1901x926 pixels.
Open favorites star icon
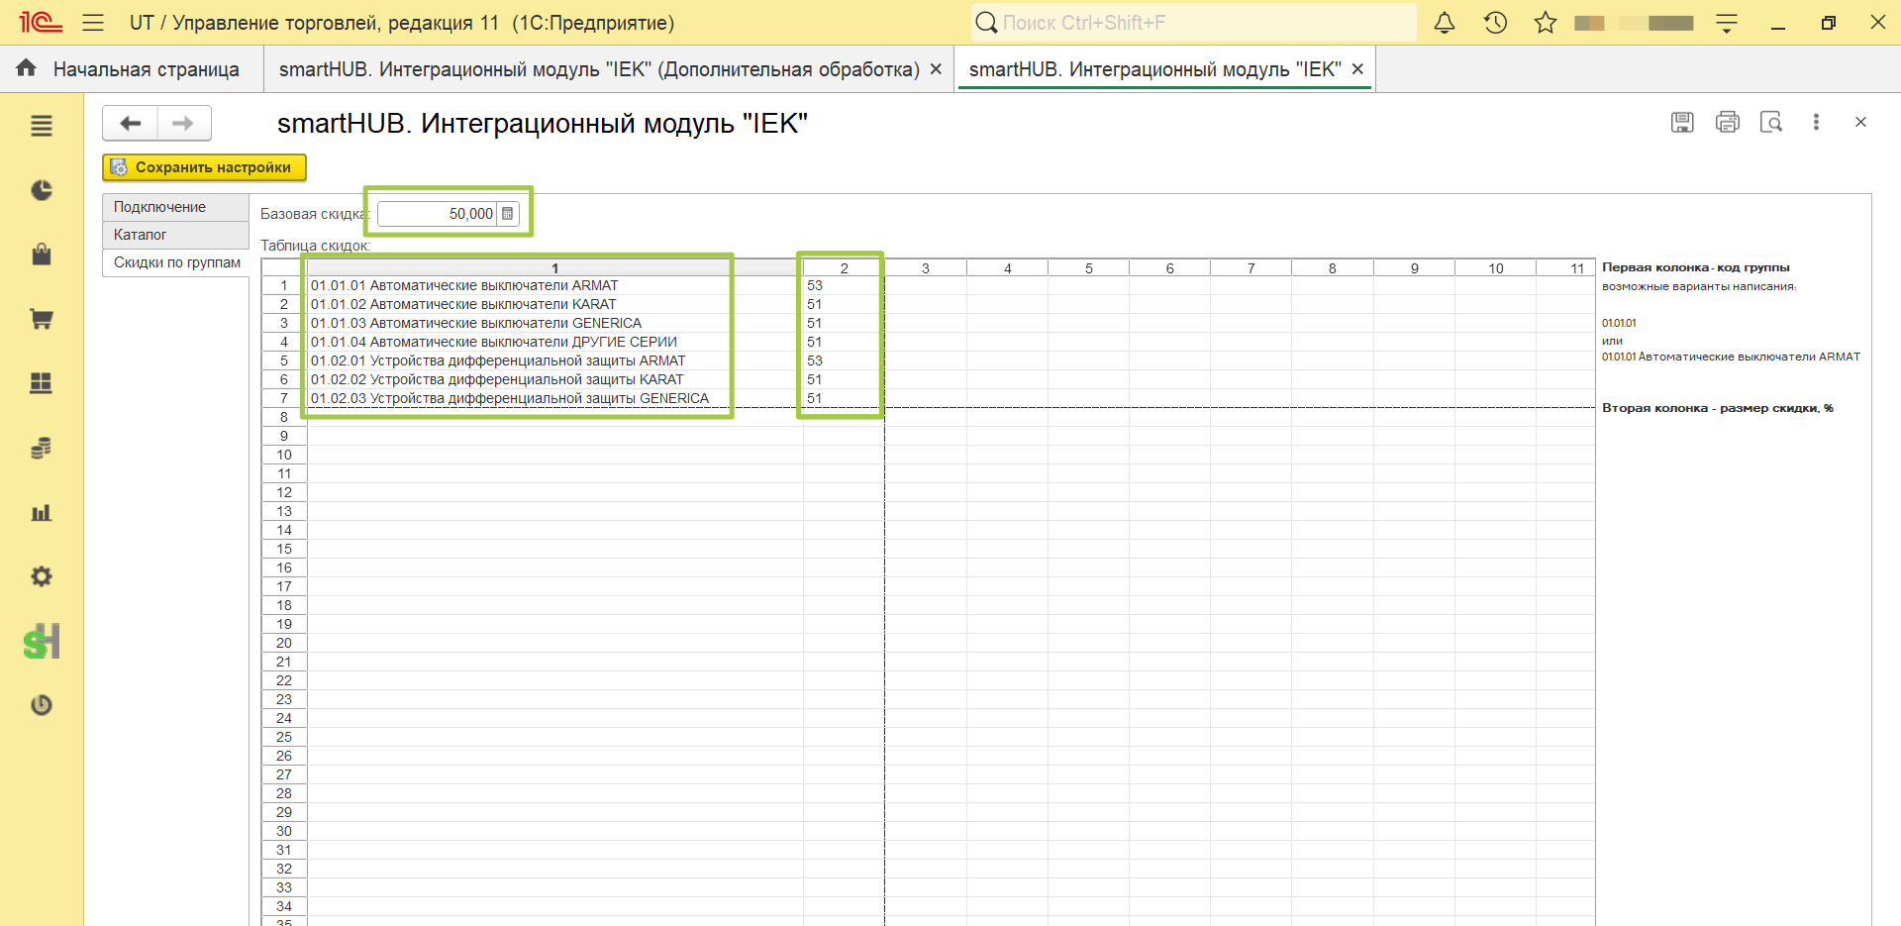click(x=1546, y=23)
